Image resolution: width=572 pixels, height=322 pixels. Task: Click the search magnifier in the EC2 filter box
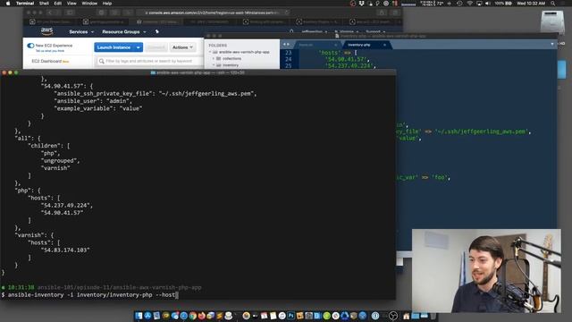(101, 61)
